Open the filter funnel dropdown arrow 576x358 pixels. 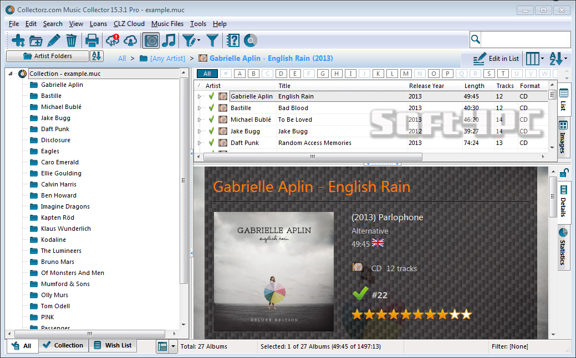tap(198, 40)
